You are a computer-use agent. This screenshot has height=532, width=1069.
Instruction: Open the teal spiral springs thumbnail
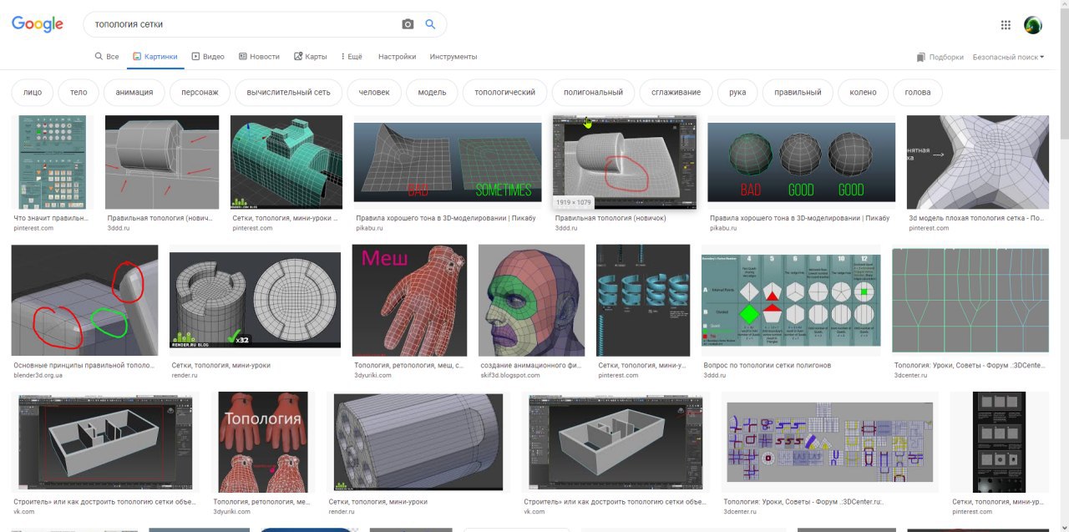click(x=643, y=300)
